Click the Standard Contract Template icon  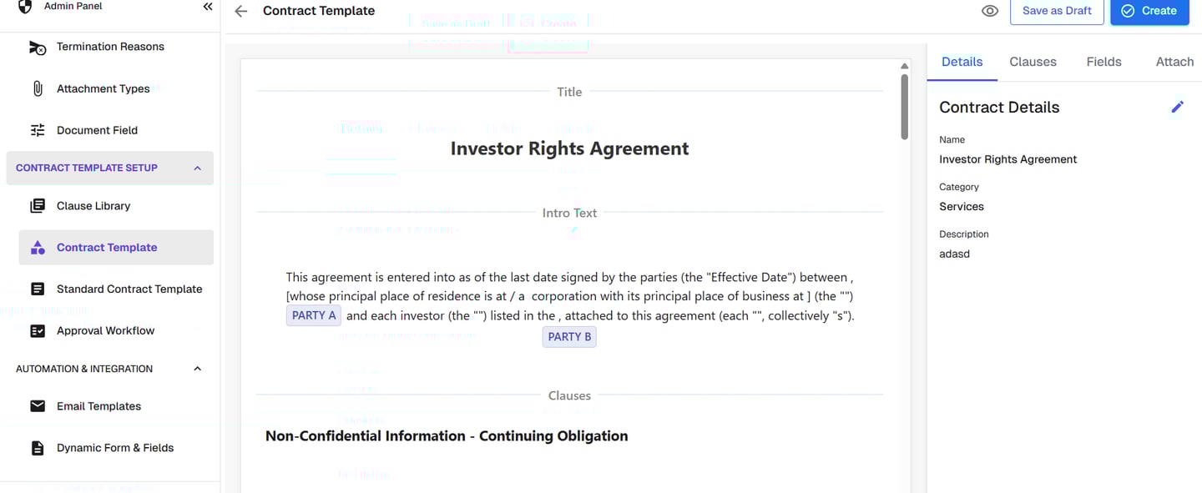tap(38, 289)
